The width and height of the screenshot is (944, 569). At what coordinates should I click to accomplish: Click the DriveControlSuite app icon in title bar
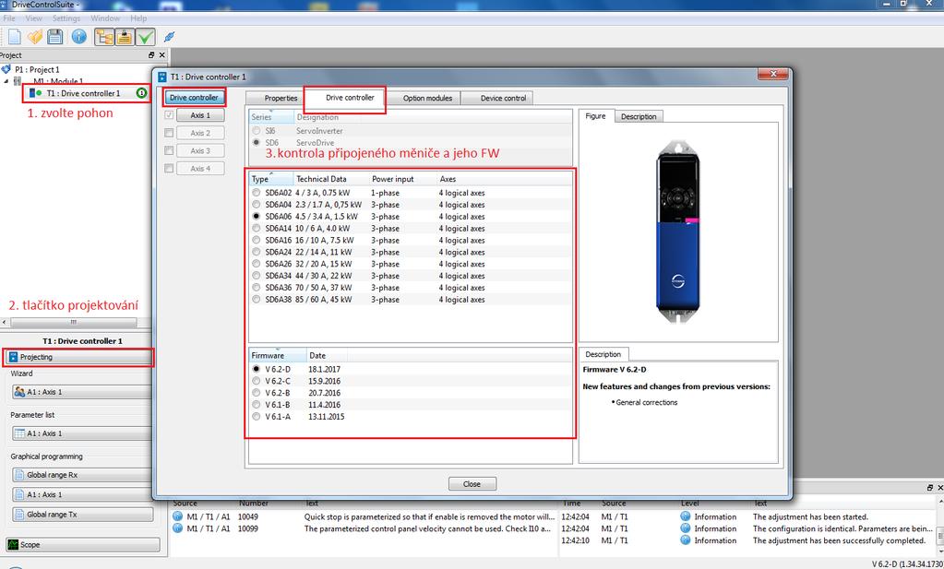click(x=5, y=4)
